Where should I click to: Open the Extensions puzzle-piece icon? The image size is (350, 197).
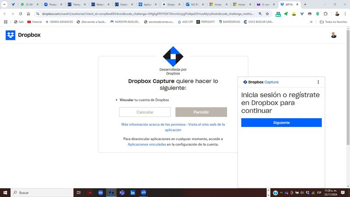click(325, 14)
